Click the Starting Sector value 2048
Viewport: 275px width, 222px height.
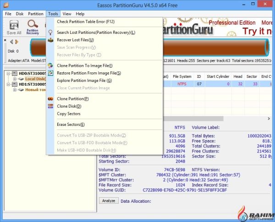point(180,161)
